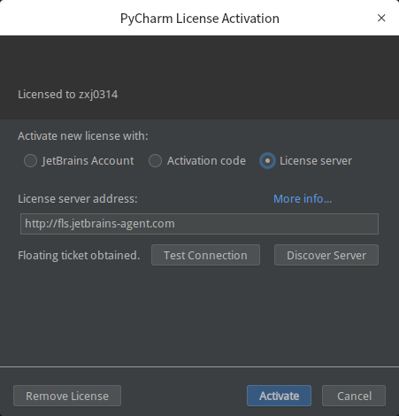Click the 'Floating ticket obtained.' status text
Screen dimensions: 399x416
[x=79, y=256]
